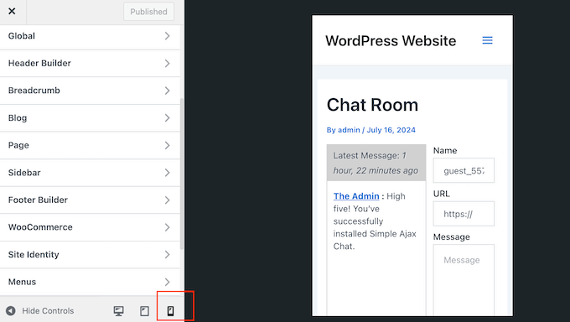This screenshot has width=570, height=322.
Task: Expand WooCommerce via its chevron
Action: (167, 227)
